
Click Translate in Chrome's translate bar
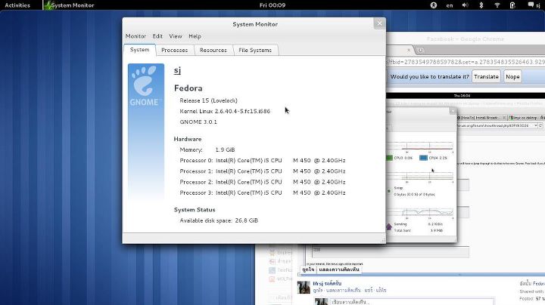point(486,76)
